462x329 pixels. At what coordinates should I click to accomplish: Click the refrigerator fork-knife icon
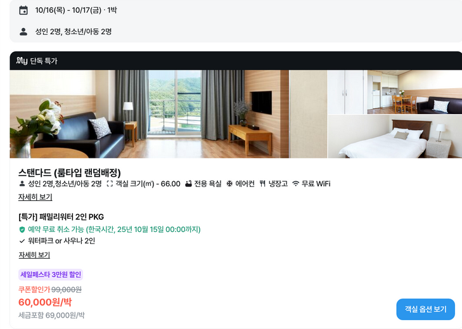coord(262,184)
